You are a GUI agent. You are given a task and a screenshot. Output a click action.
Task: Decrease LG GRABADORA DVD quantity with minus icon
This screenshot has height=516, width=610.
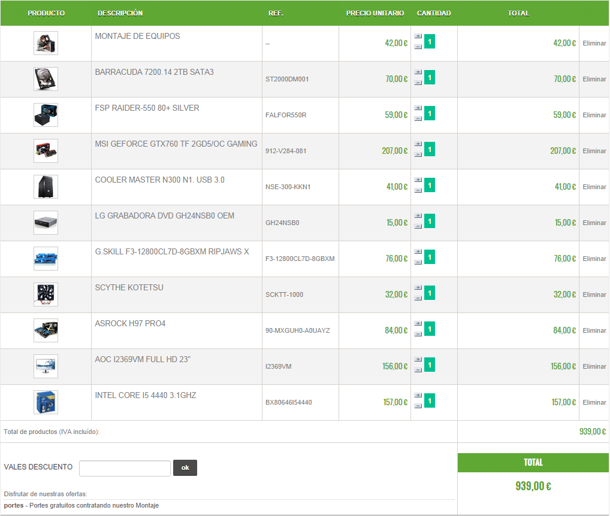(418, 226)
